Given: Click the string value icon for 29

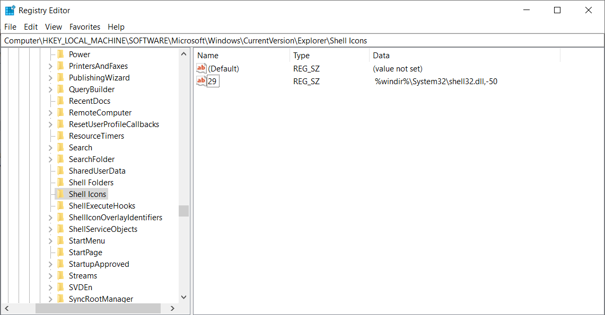Looking at the screenshot, I should [201, 81].
